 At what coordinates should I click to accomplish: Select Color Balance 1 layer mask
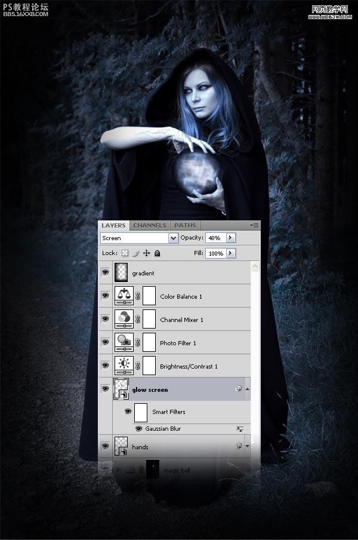pyautogui.click(x=149, y=296)
